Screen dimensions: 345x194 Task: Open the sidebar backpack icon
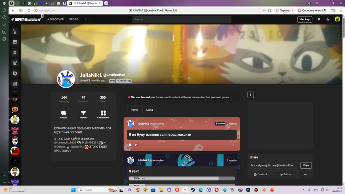15,53
